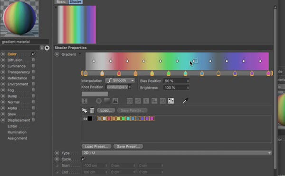The image size is (285, 176).
Task: Click the Brightness stepper arrows
Action: tap(188, 88)
